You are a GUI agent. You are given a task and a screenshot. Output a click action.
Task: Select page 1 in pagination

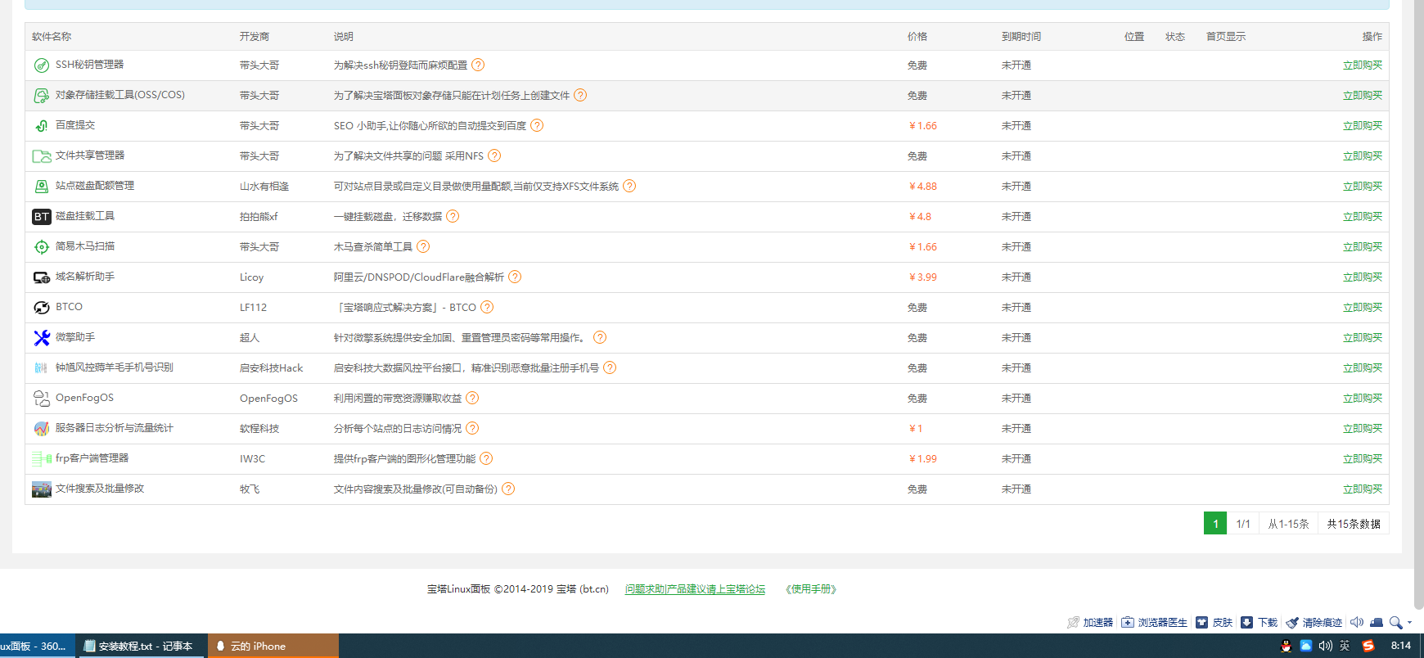pos(1214,524)
